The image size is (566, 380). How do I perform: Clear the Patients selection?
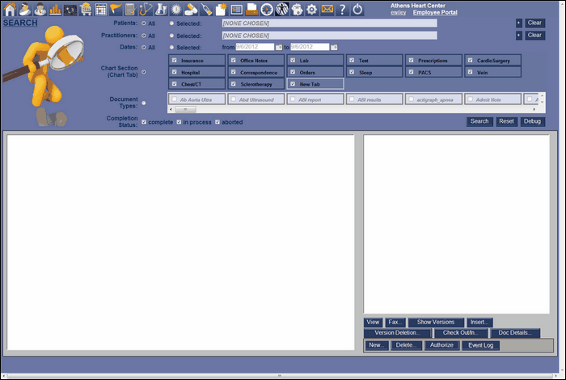(x=534, y=23)
